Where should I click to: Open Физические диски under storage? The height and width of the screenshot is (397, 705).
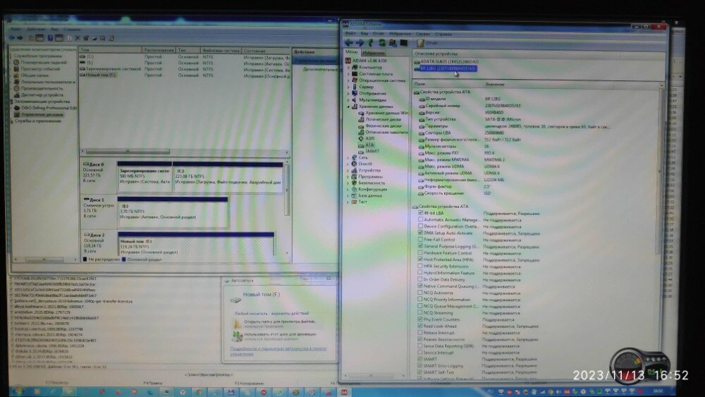383,126
